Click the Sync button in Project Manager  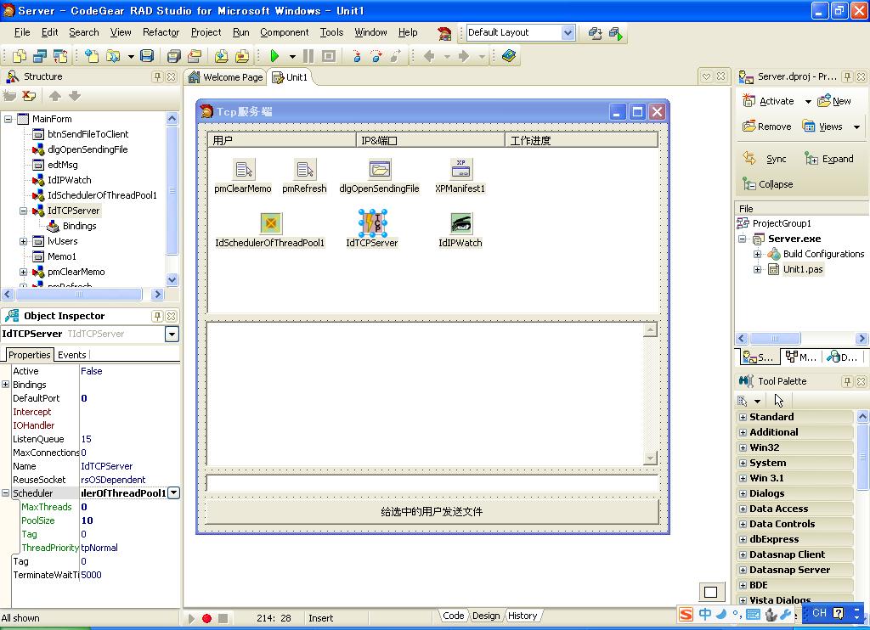coord(765,159)
